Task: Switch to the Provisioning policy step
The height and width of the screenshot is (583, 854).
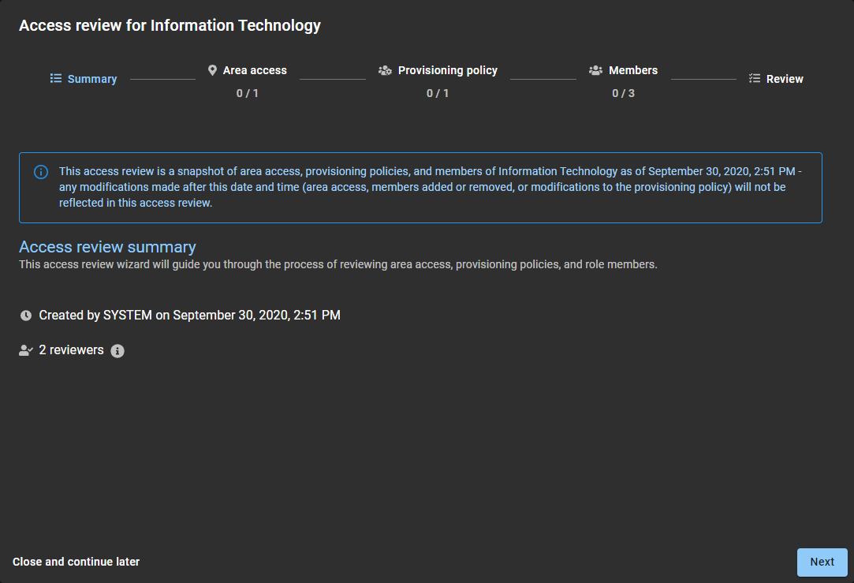Action: click(x=447, y=70)
